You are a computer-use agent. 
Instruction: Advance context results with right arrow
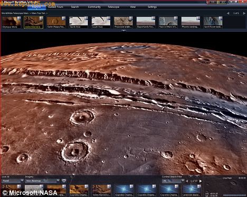201,181
